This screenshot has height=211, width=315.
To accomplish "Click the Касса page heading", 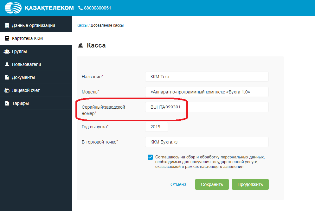I will tap(96, 45).
